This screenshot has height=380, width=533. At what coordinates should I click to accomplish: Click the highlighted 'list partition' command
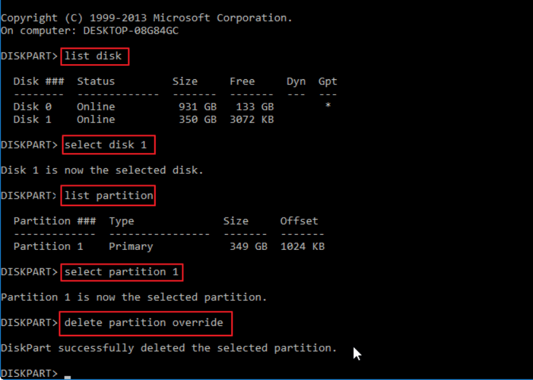(x=109, y=195)
